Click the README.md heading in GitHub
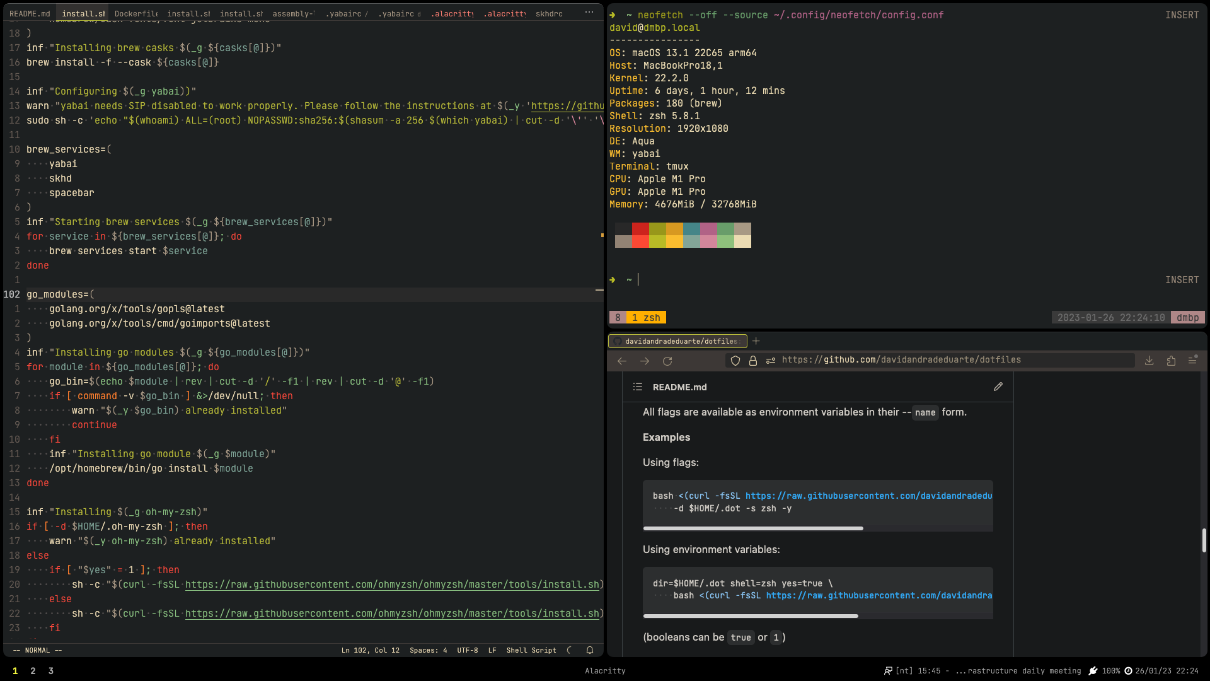 coord(679,387)
